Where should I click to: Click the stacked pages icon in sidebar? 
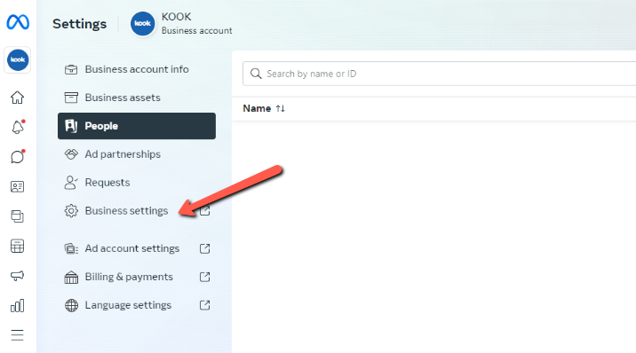(x=17, y=216)
